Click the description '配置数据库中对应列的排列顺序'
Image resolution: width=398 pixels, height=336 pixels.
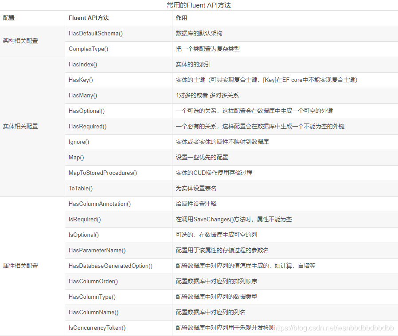(x=217, y=281)
